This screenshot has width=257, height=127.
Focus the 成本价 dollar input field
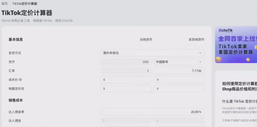(x=126, y=80)
